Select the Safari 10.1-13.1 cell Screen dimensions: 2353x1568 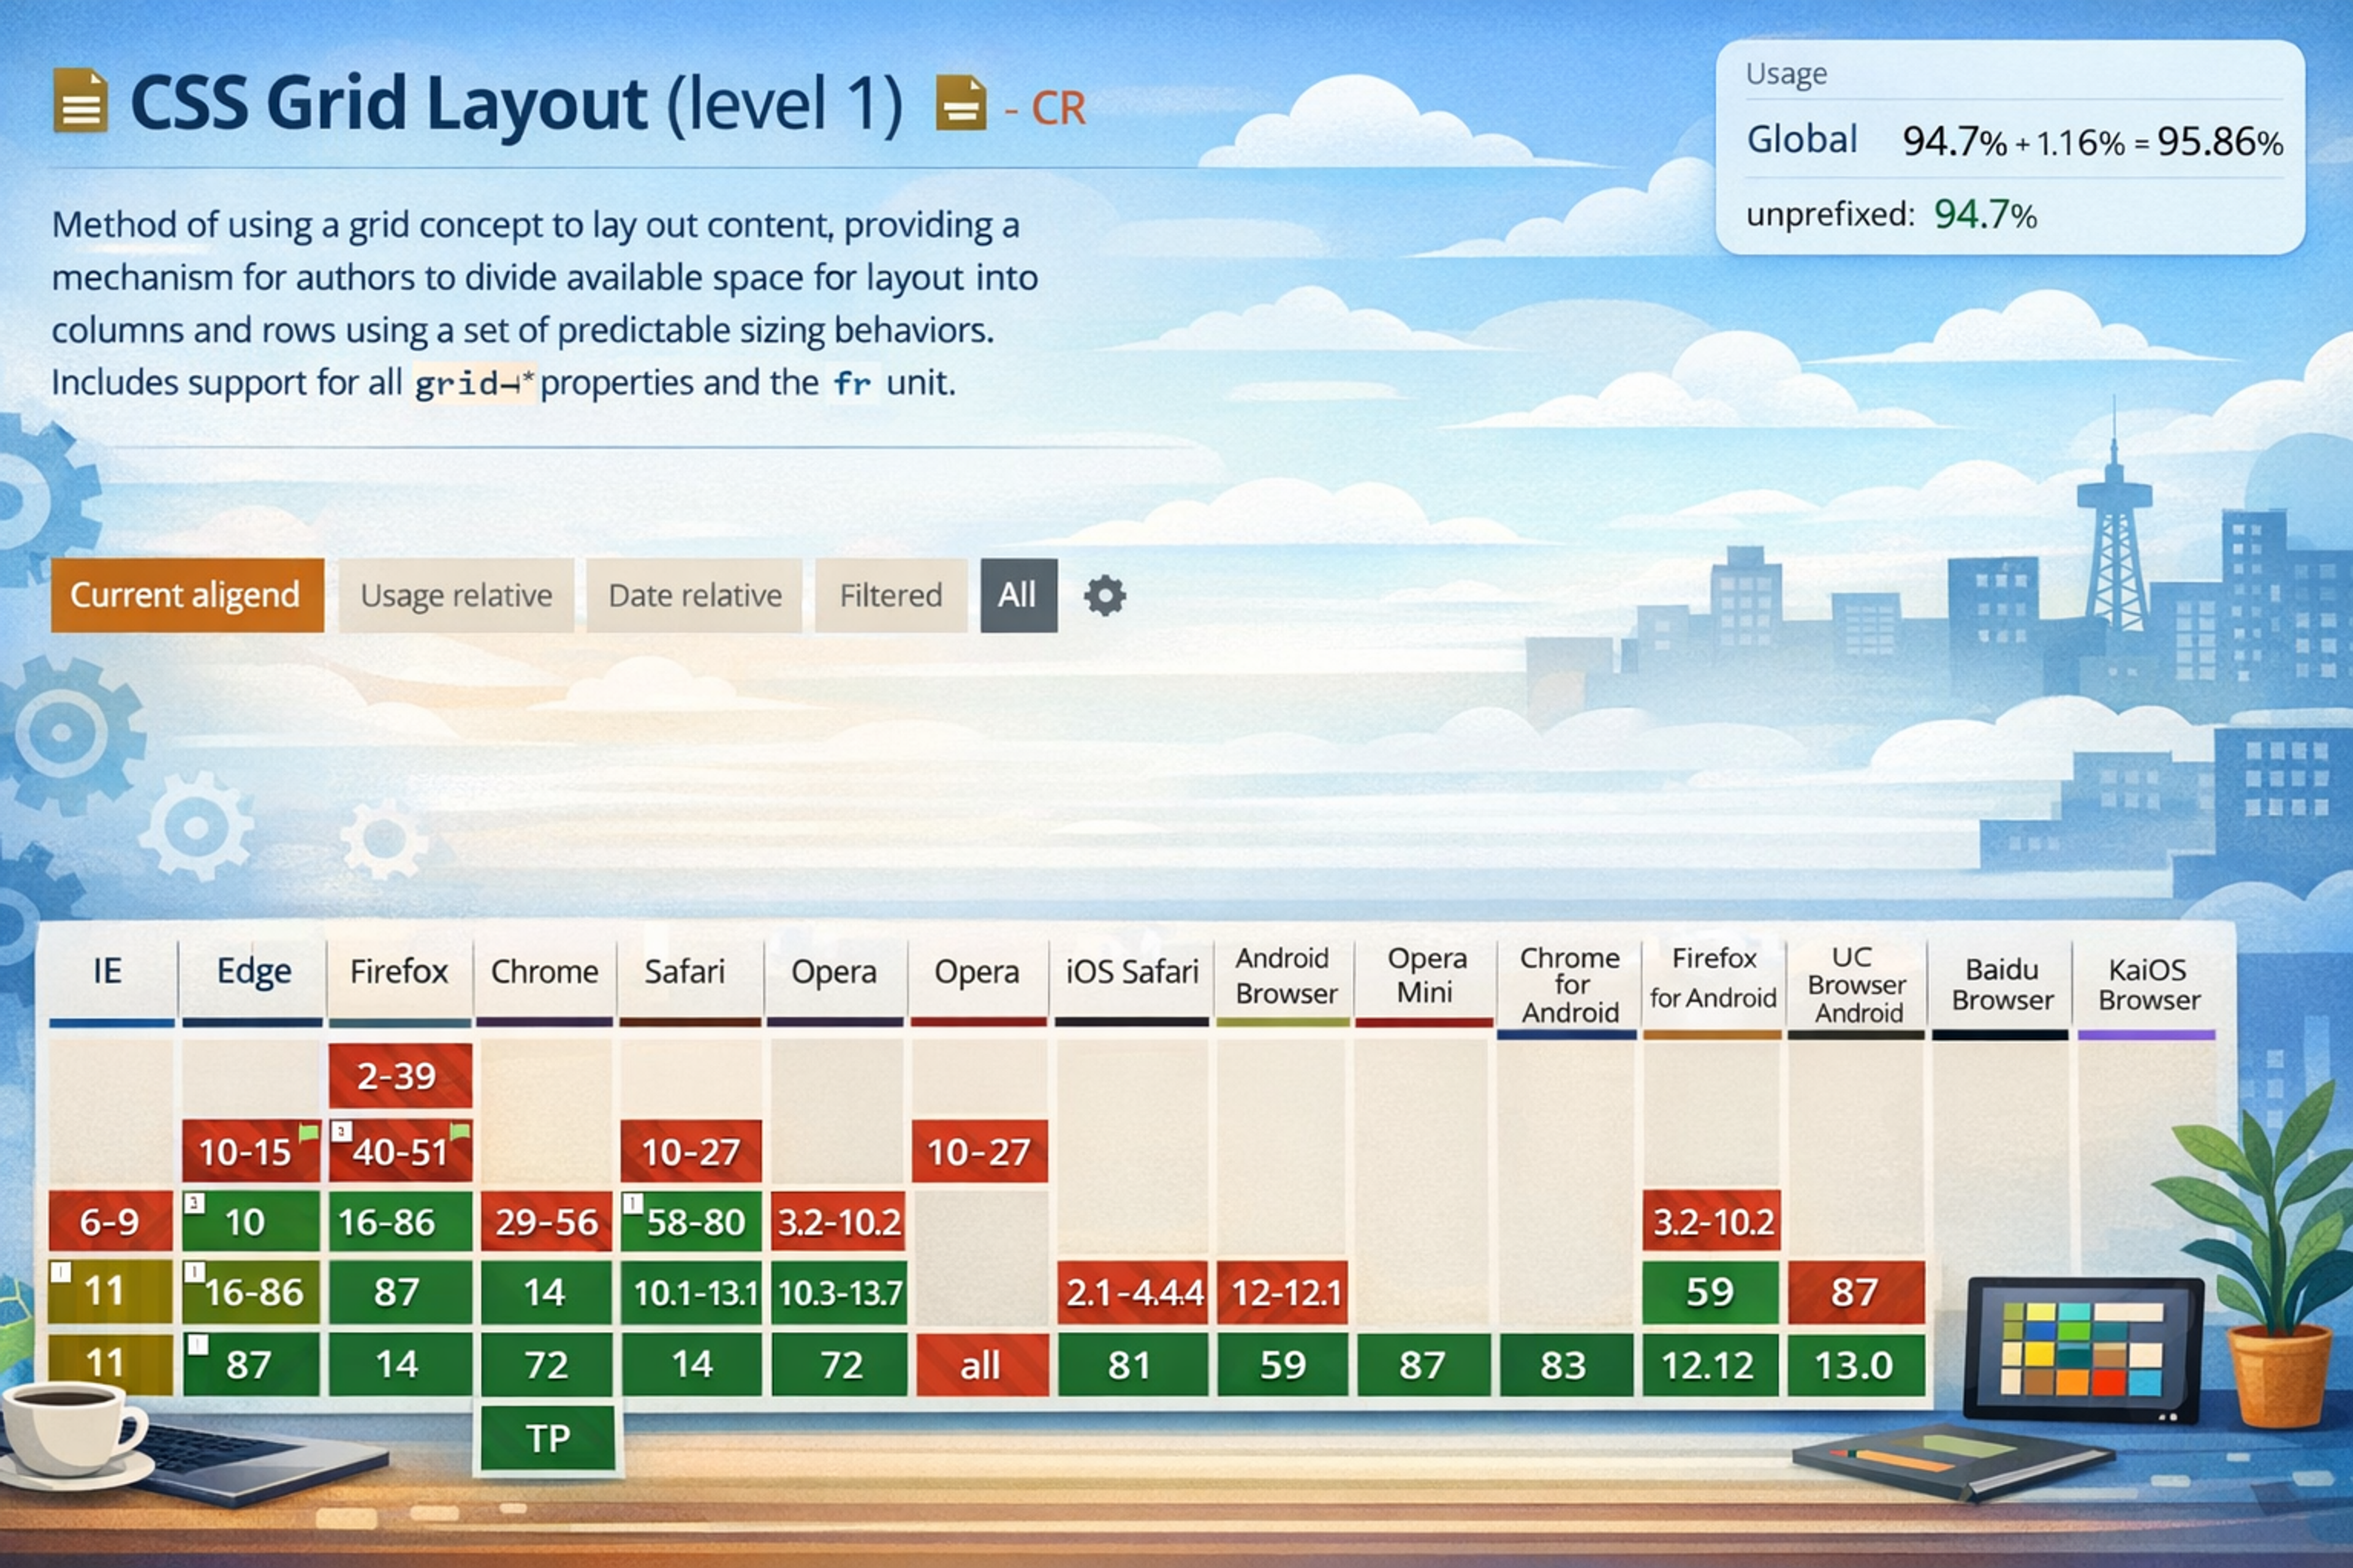(691, 1292)
